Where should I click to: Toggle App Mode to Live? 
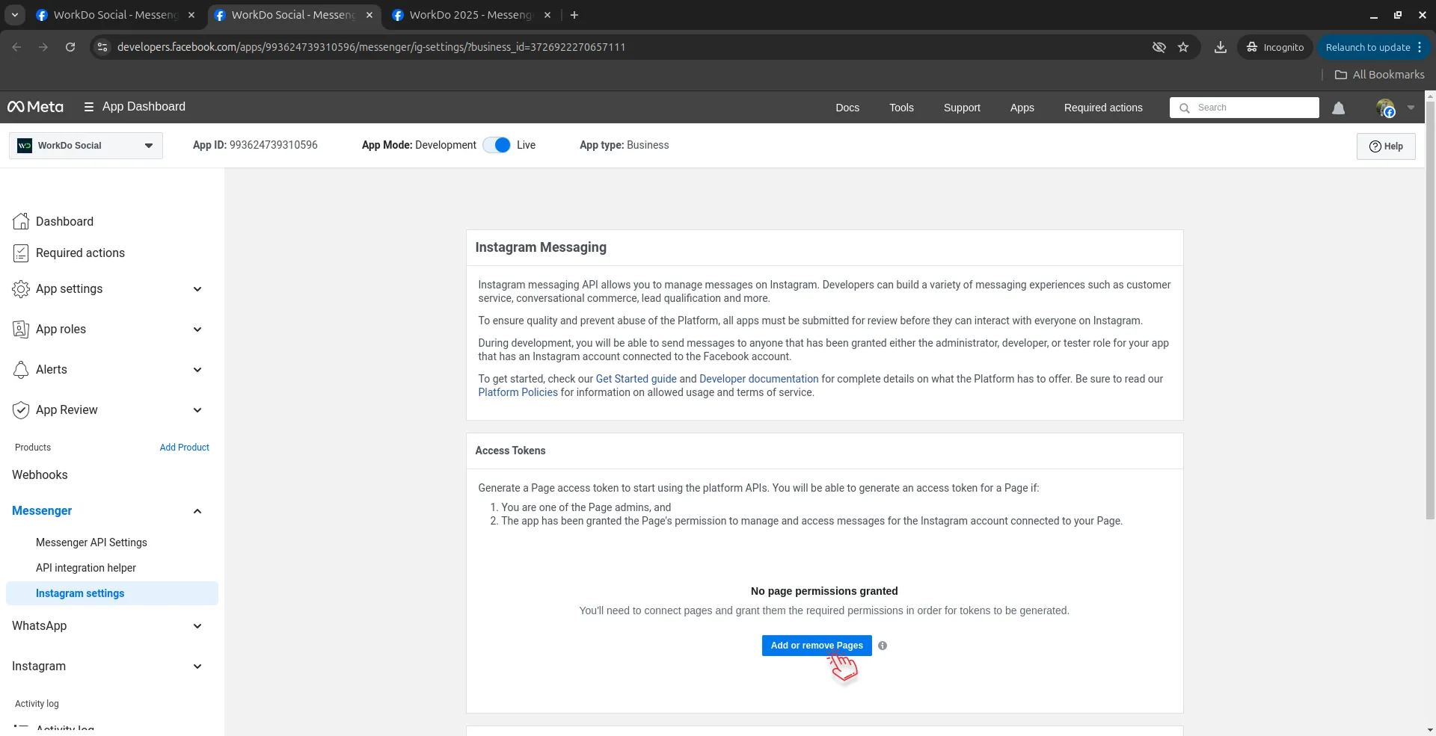click(497, 145)
